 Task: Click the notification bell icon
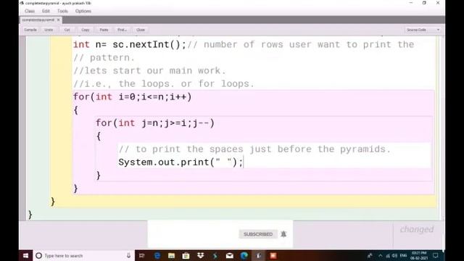[283, 234]
